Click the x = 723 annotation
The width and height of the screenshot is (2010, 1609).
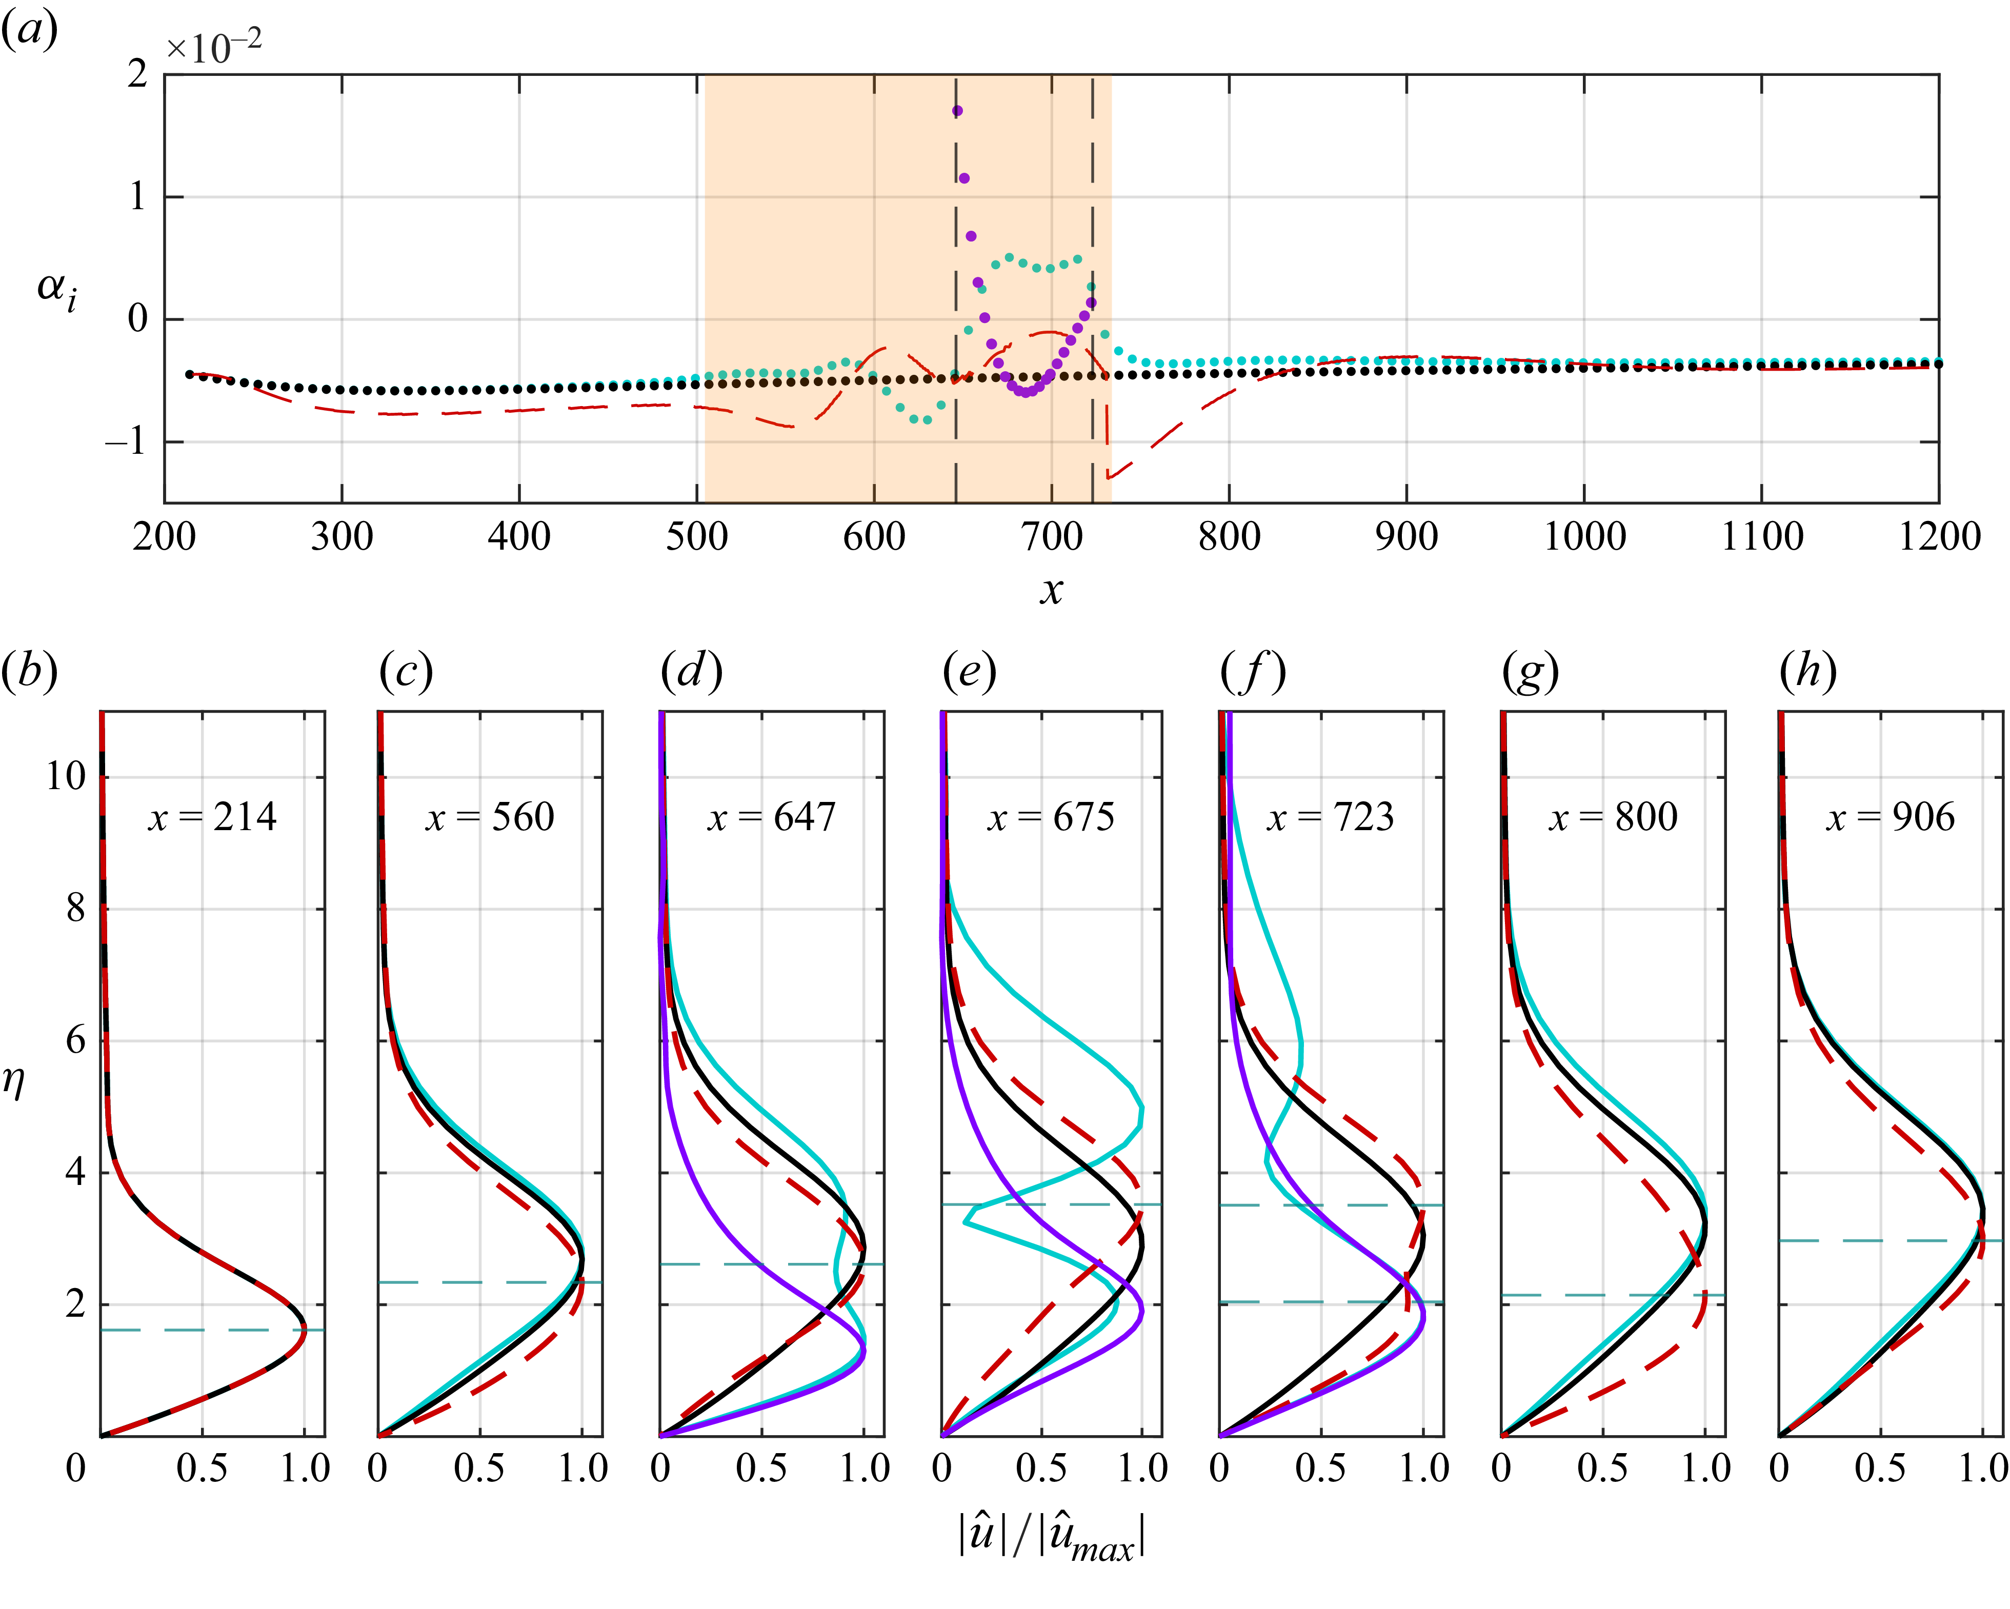coord(1331,817)
